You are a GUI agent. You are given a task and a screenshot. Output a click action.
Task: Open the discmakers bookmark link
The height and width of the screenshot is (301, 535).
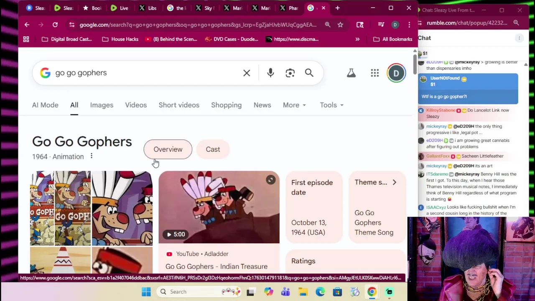click(292, 39)
